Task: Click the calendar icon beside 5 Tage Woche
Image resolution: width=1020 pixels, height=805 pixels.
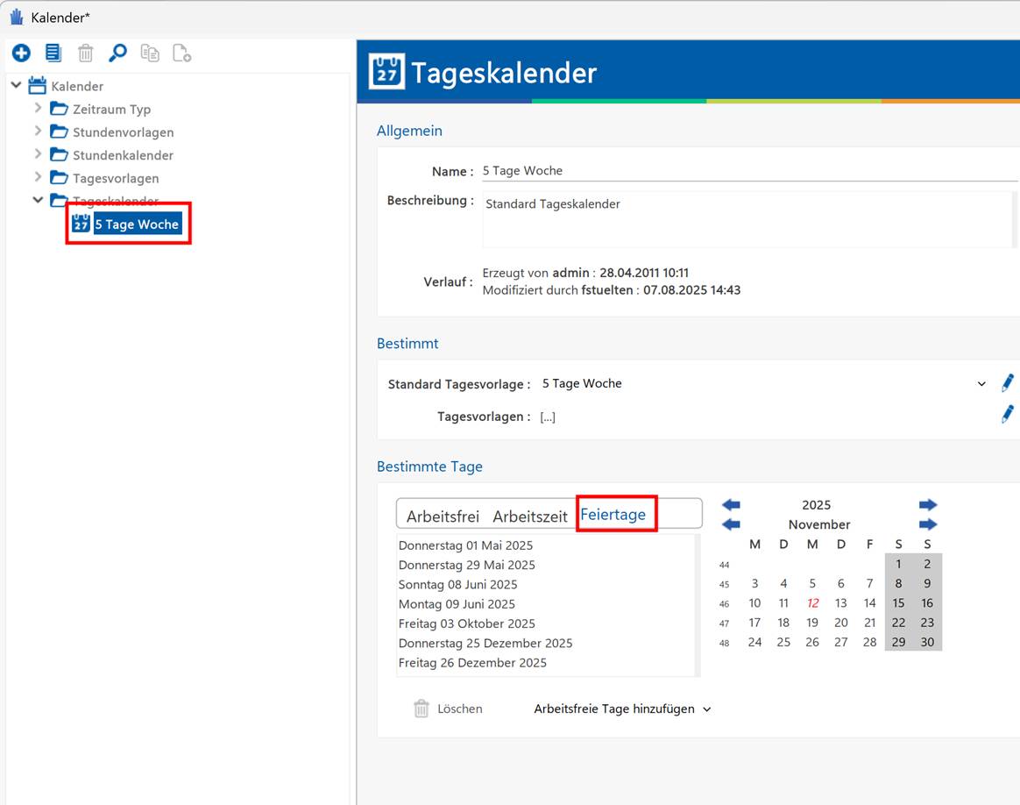Action: click(81, 224)
